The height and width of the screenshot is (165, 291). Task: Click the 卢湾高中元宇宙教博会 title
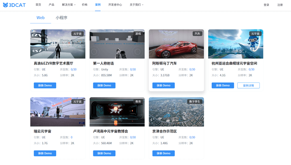(x=111, y=131)
